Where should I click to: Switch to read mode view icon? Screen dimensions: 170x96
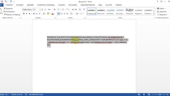tap(139, 94)
